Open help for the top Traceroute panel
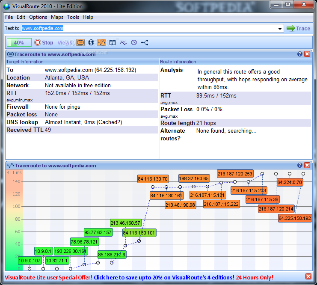Viewport: 317px width, 285px height. [300, 54]
